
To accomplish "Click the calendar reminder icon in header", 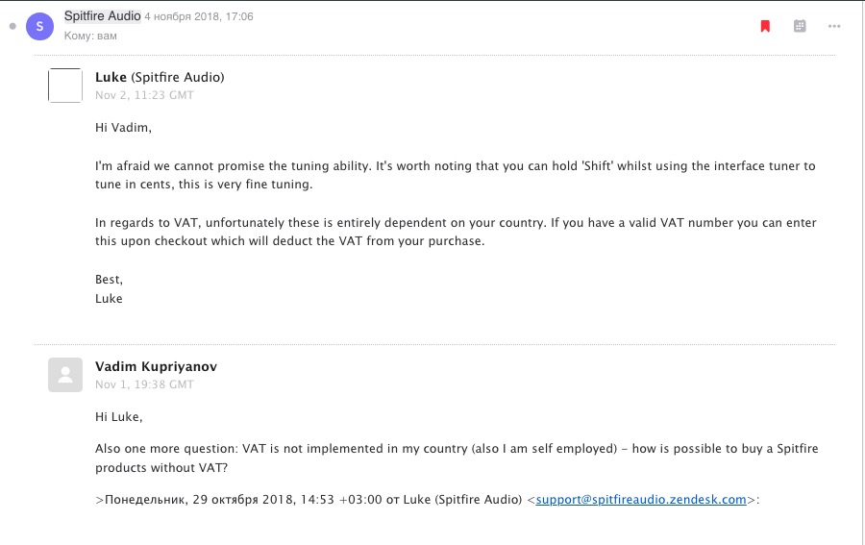I will pos(800,26).
